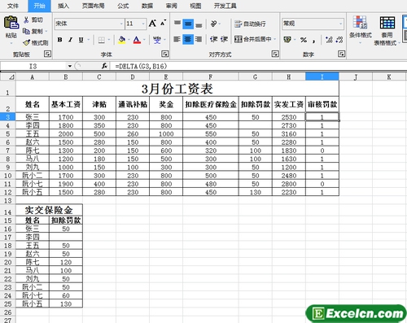
Task: Open the number format dropdown (常规)
Action: coord(341,24)
